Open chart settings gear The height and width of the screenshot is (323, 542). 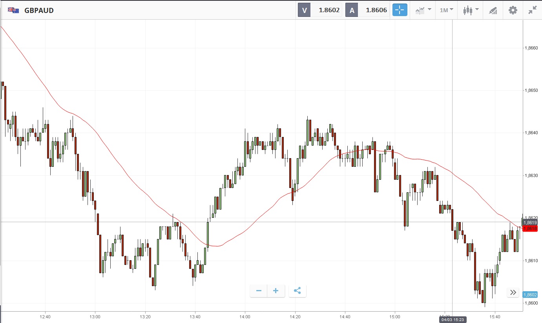tap(513, 10)
